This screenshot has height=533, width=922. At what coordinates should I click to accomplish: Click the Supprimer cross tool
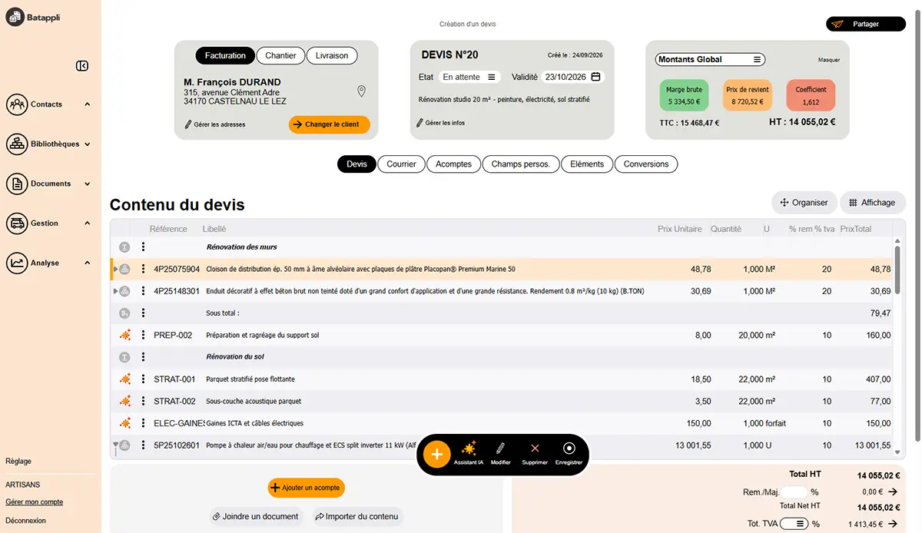[535, 453]
